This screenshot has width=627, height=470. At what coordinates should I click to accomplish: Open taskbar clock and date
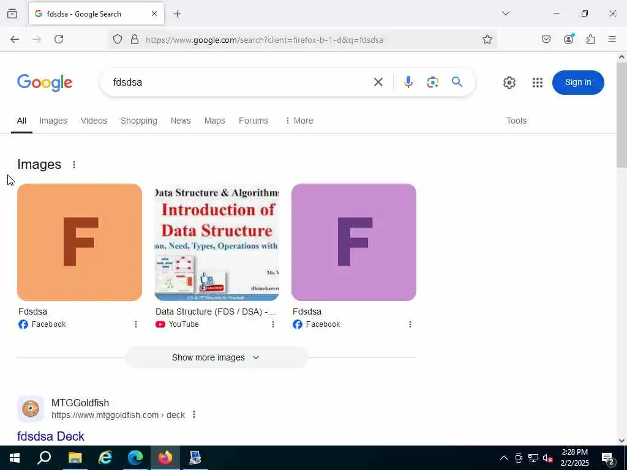574,458
